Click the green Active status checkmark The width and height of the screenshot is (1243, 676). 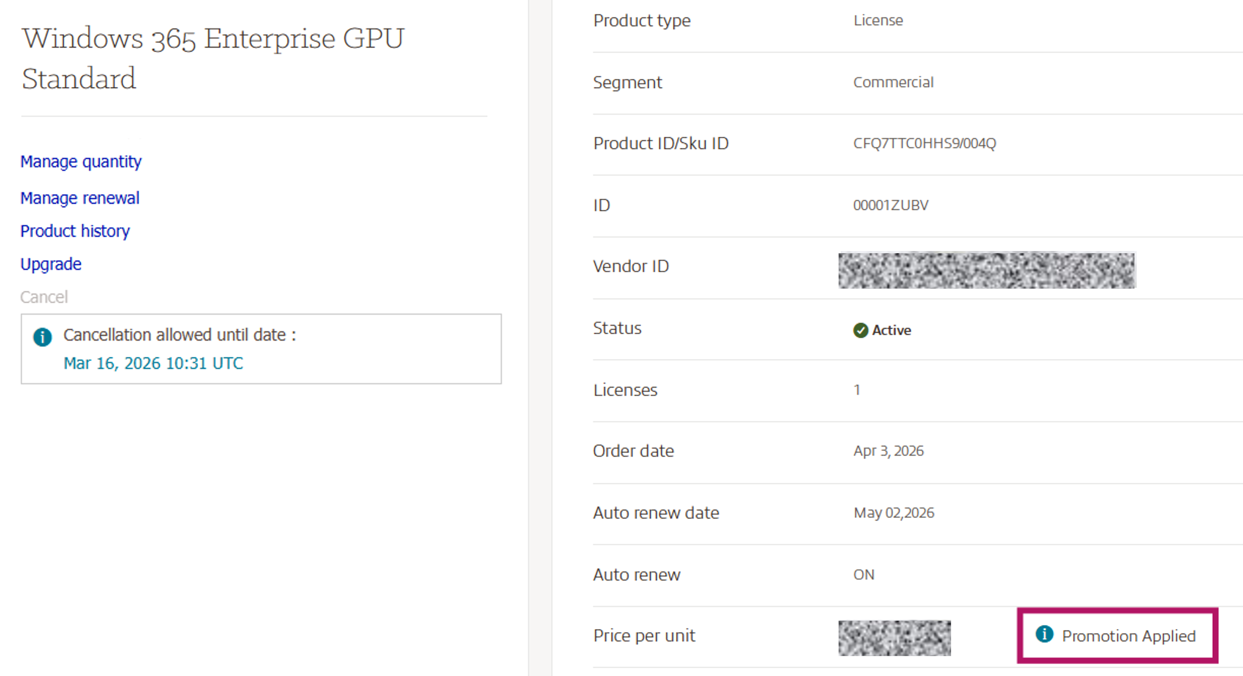(860, 330)
